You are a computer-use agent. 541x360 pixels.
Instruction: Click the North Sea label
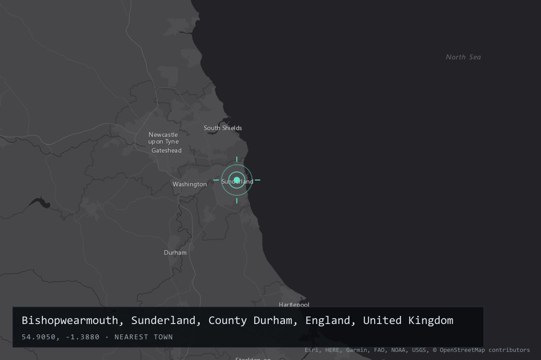coord(463,57)
